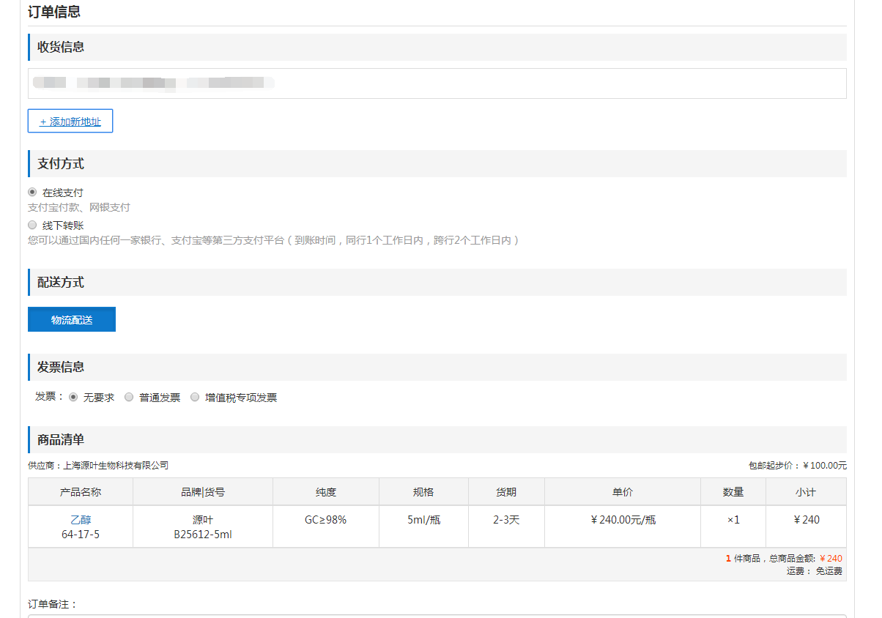The image size is (882, 618).
Task: Choose the 普通发票 invoice option
Action: [129, 398]
